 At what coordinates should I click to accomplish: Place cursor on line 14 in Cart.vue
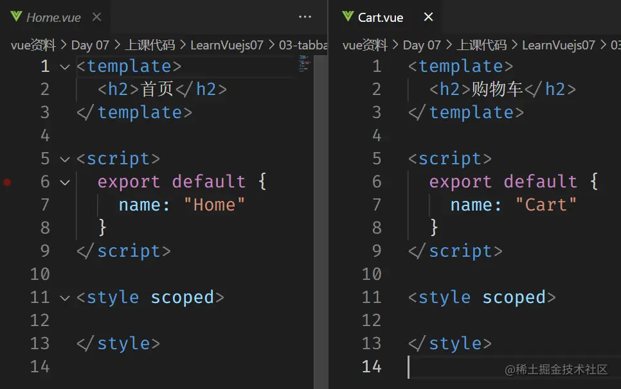pyautogui.click(x=450, y=367)
